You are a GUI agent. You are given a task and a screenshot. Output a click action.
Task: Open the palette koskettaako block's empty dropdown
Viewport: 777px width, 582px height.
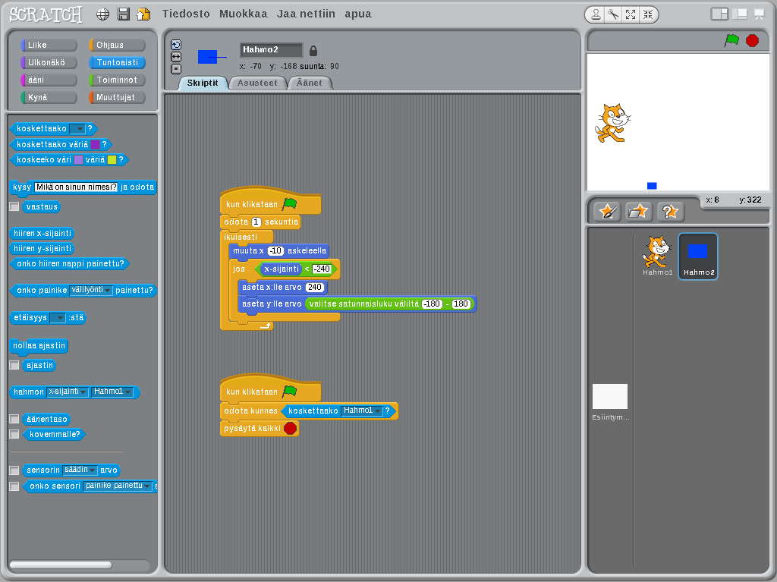tap(77, 129)
